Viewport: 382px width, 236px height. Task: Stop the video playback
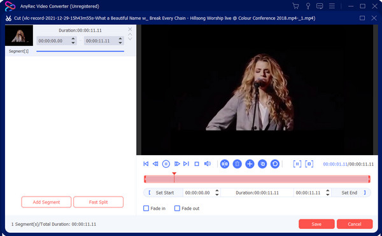point(197,164)
